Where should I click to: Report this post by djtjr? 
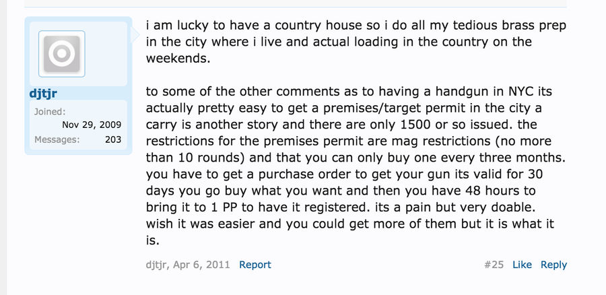(x=255, y=265)
